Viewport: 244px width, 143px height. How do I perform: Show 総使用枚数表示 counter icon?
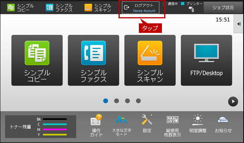pyautogui.click(x=172, y=126)
